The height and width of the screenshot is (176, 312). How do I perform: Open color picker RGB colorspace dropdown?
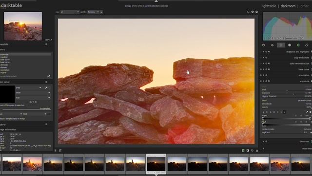(33, 98)
